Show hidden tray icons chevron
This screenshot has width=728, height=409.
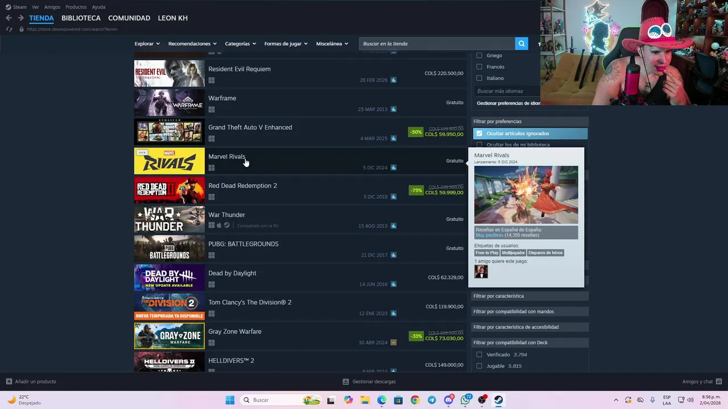616,400
